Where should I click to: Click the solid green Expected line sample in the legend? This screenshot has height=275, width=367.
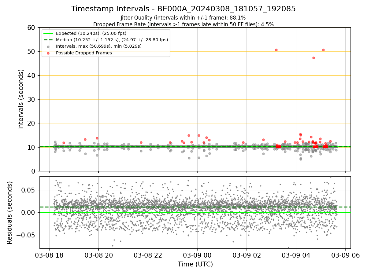[x=49, y=34]
